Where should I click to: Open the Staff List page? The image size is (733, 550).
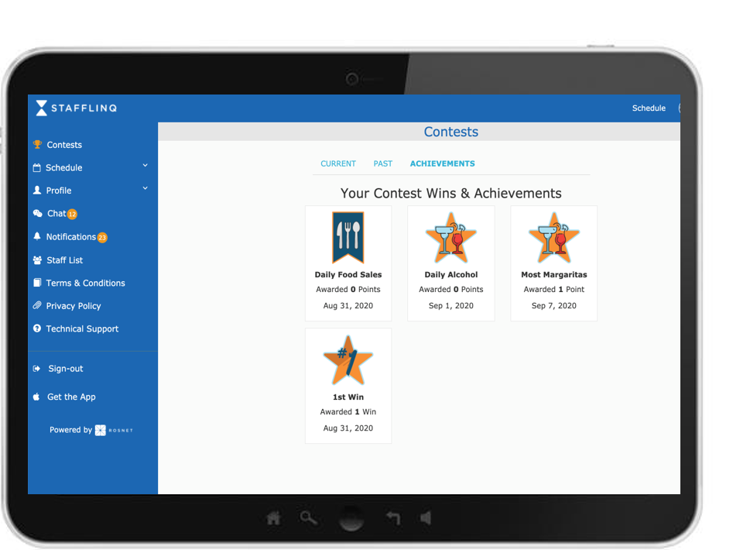64,260
